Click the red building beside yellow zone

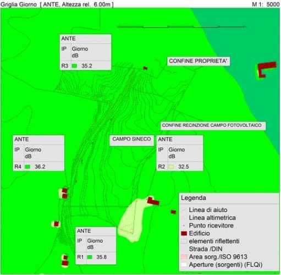(153, 201)
